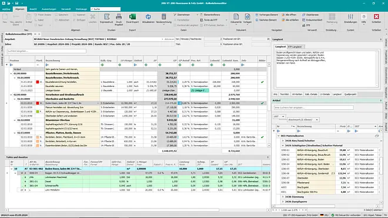Click the Artikel panel search field
This screenshot has width=388, height=218.
313,108
